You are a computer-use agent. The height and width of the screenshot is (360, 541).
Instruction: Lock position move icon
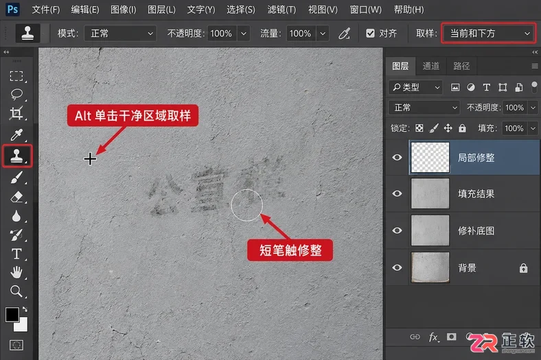pyautogui.click(x=448, y=128)
